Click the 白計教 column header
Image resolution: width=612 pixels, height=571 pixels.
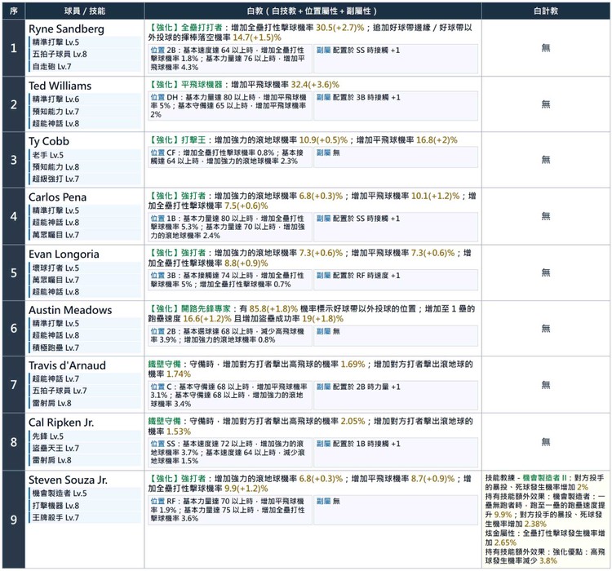tap(546, 11)
